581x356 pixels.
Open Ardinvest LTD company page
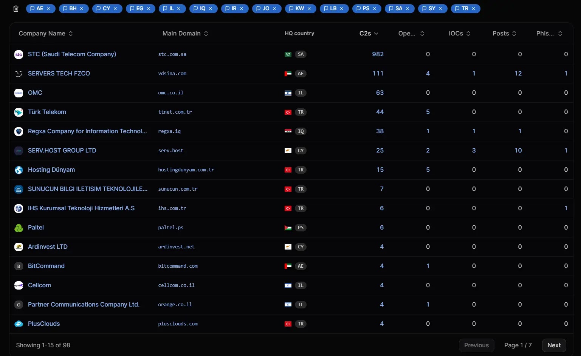(48, 247)
